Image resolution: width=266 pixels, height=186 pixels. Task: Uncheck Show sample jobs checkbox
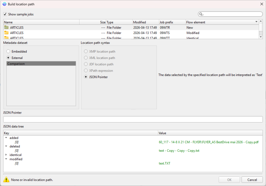point(5,14)
